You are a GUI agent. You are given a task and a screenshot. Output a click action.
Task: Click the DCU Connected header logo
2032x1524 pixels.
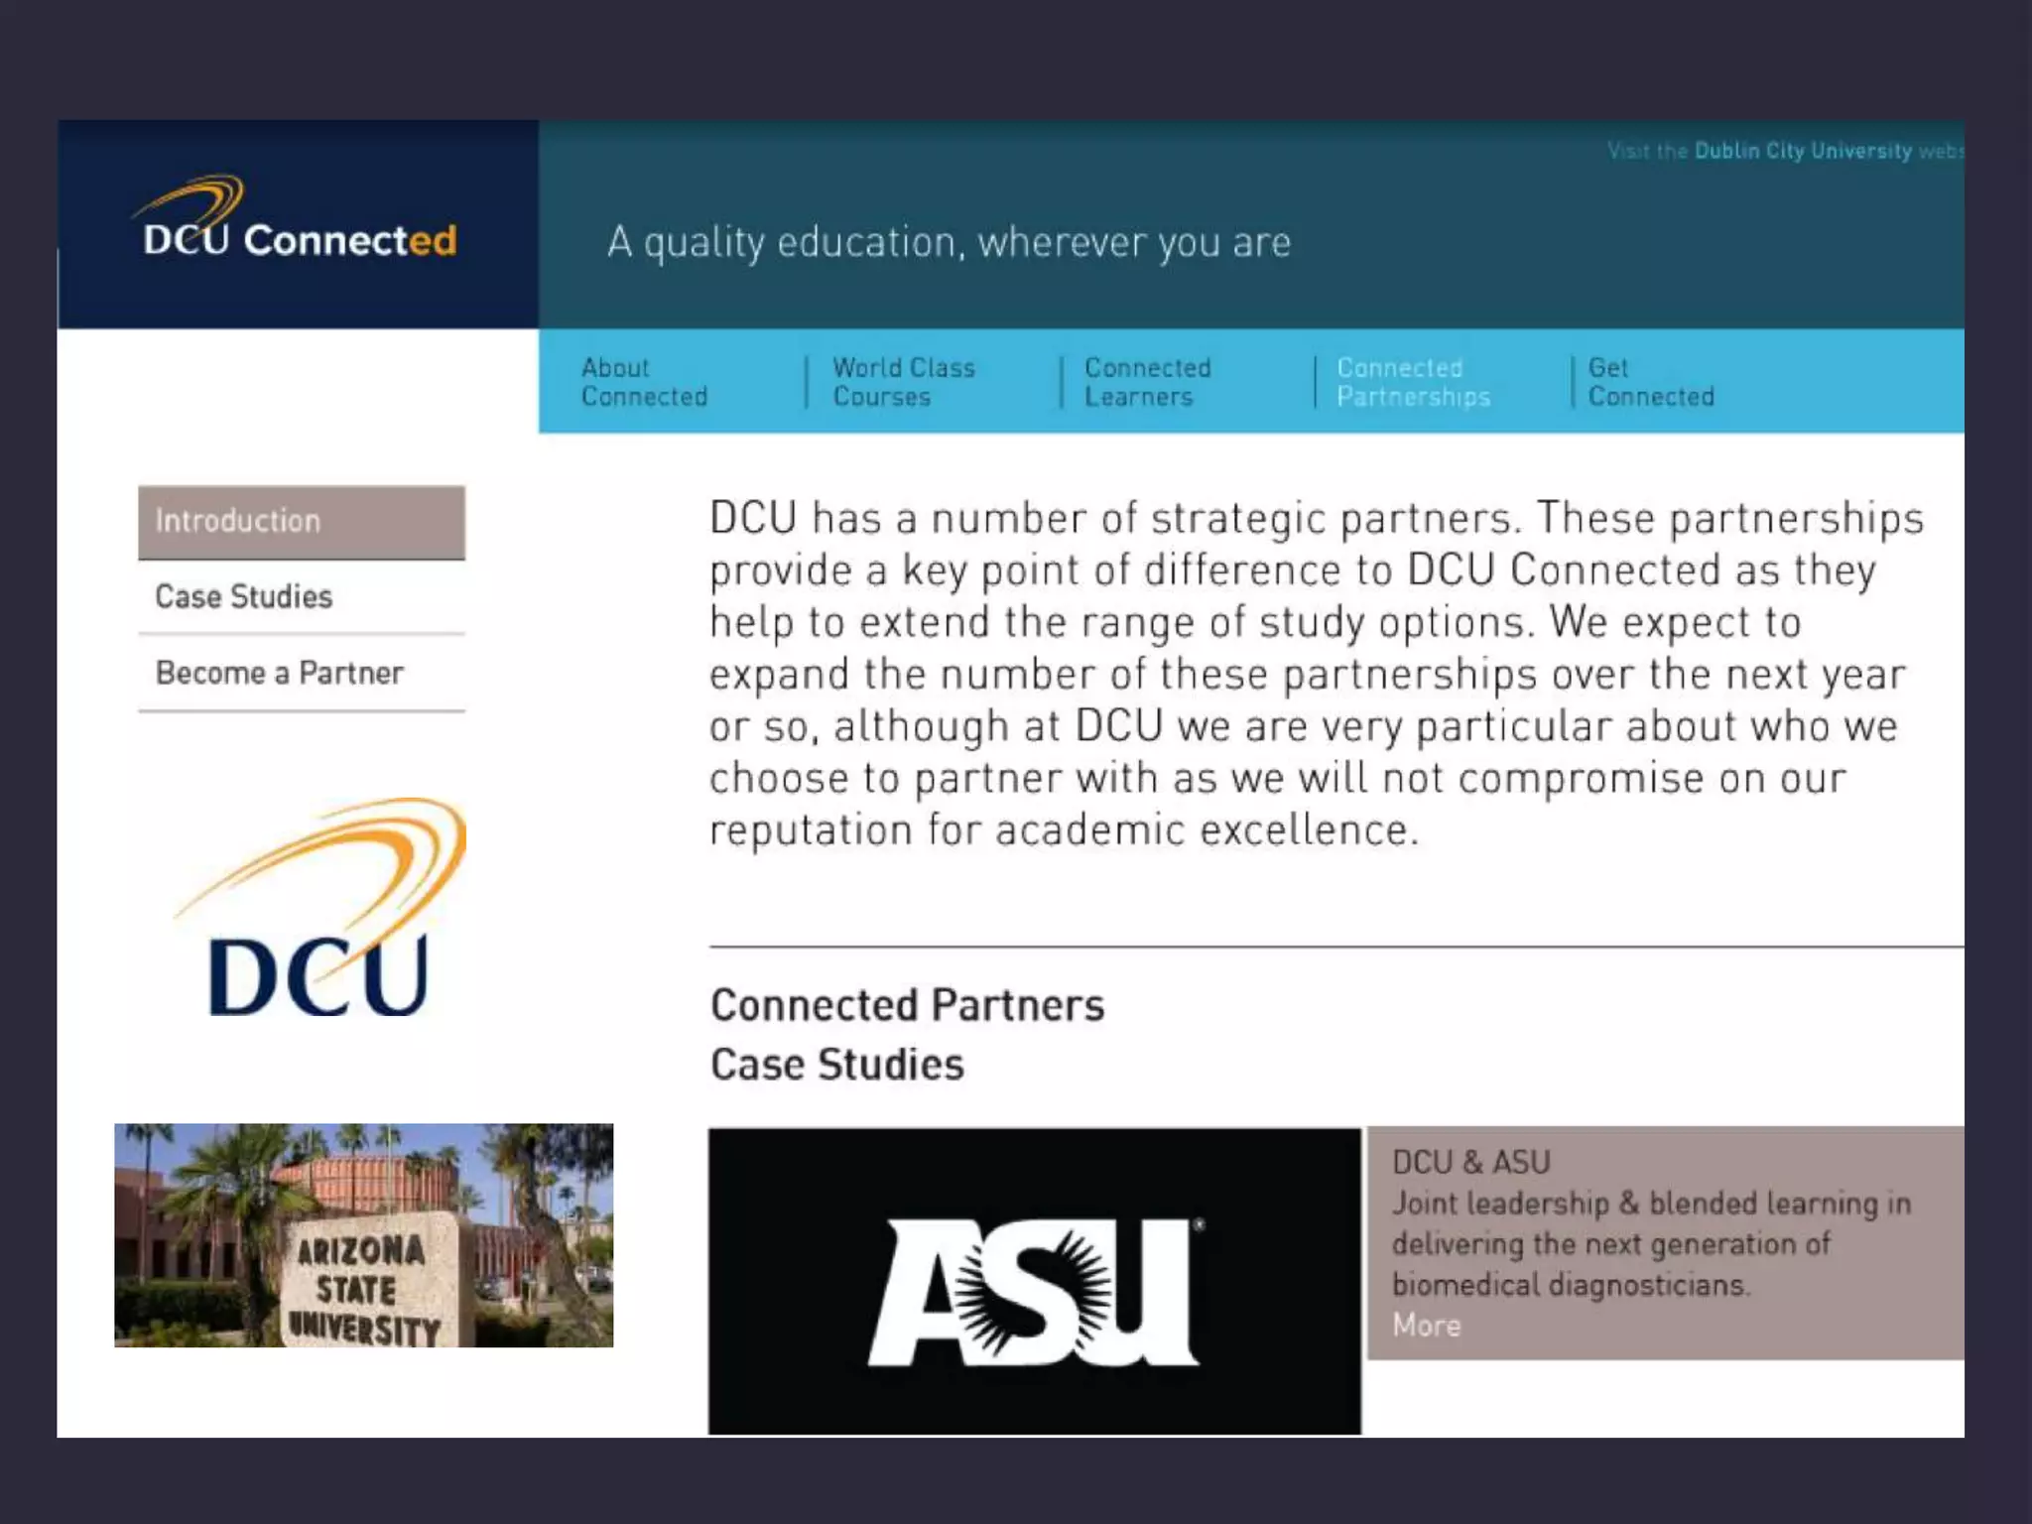(x=299, y=222)
